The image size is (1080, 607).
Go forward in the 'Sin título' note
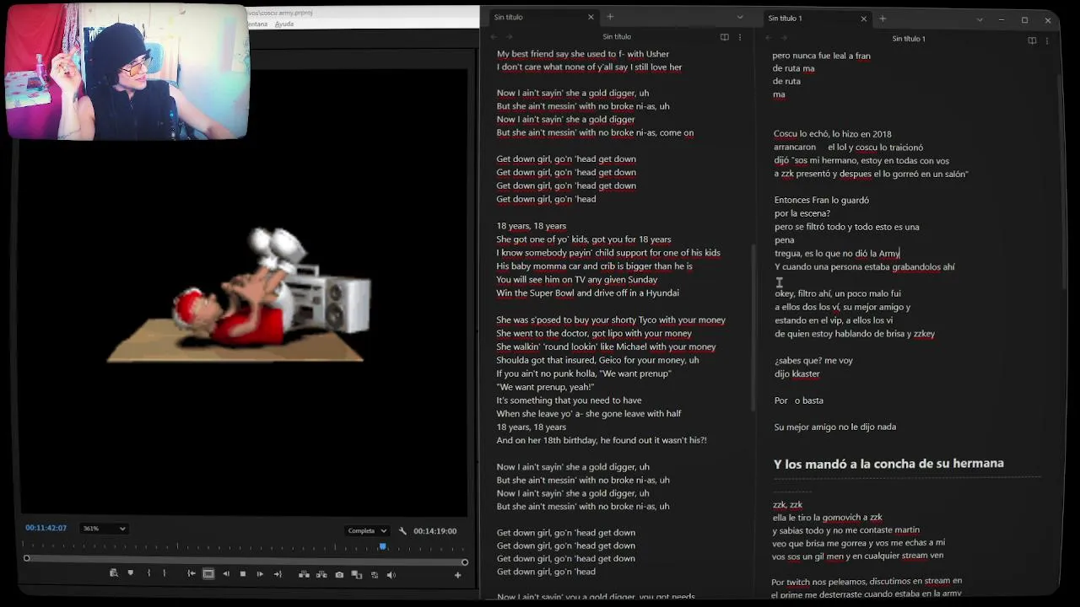[x=509, y=37]
